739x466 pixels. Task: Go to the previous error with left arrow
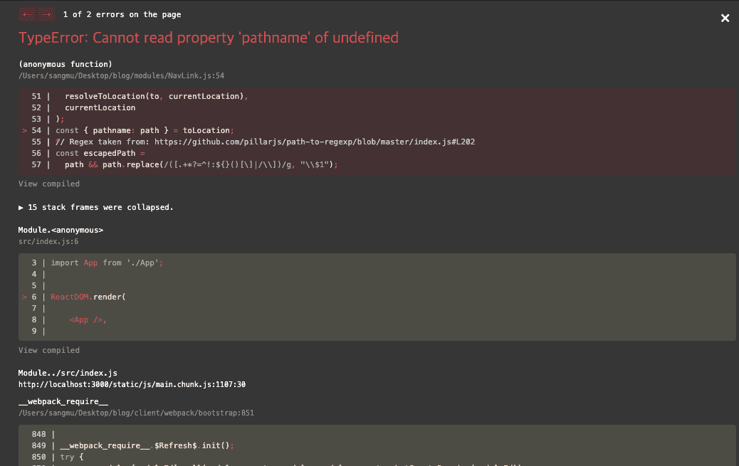pyautogui.click(x=28, y=14)
